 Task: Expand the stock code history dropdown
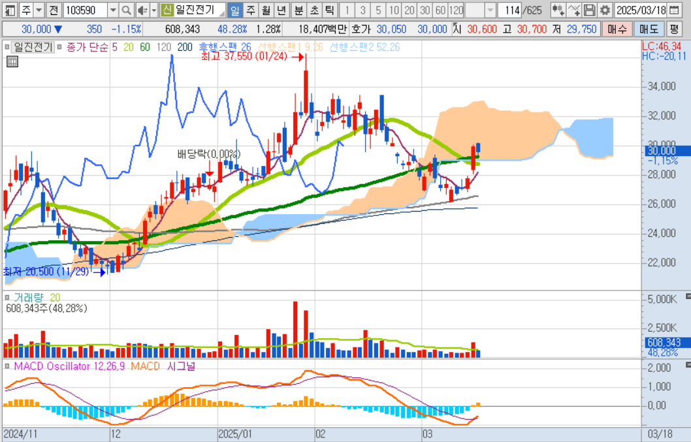(113, 10)
